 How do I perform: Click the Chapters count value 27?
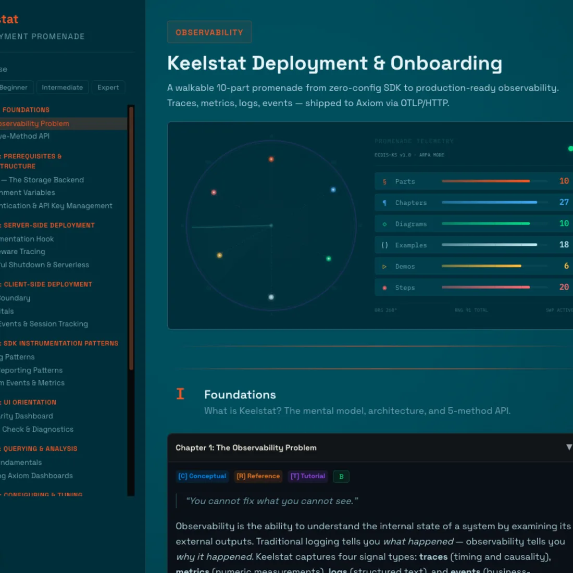tap(564, 202)
